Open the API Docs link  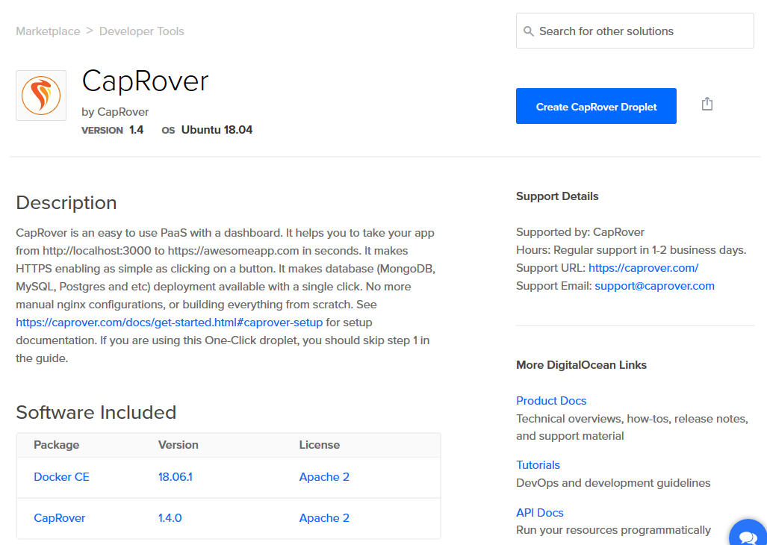pos(539,512)
